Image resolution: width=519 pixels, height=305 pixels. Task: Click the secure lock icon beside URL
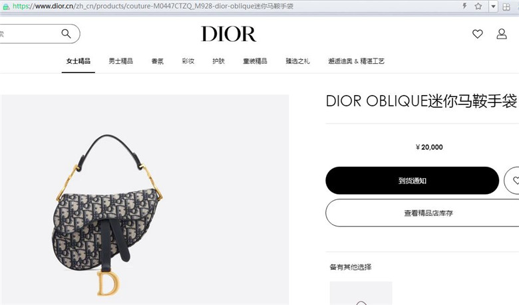point(5,7)
